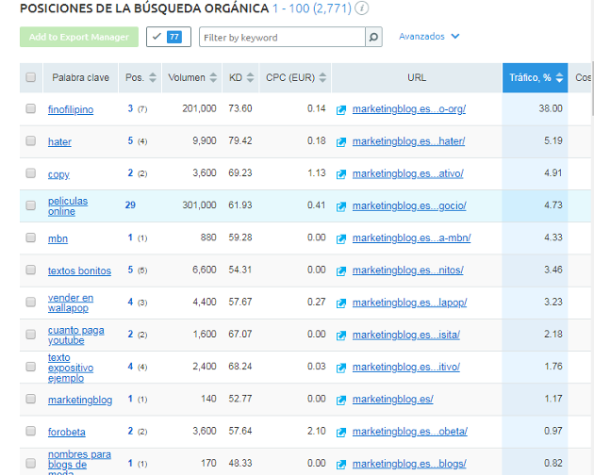Click the URL column header
The width and height of the screenshot is (594, 475).
[417, 77]
